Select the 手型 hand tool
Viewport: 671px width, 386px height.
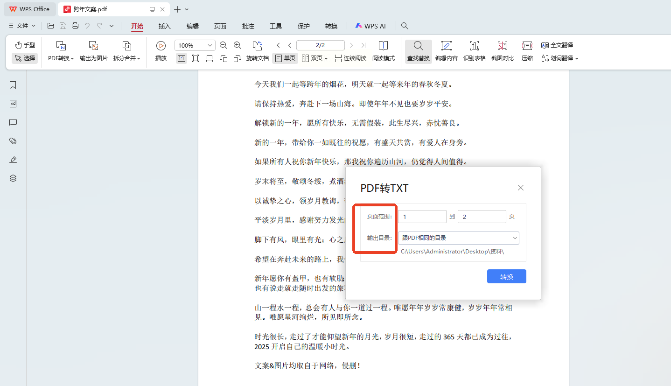tap(25, 45)
